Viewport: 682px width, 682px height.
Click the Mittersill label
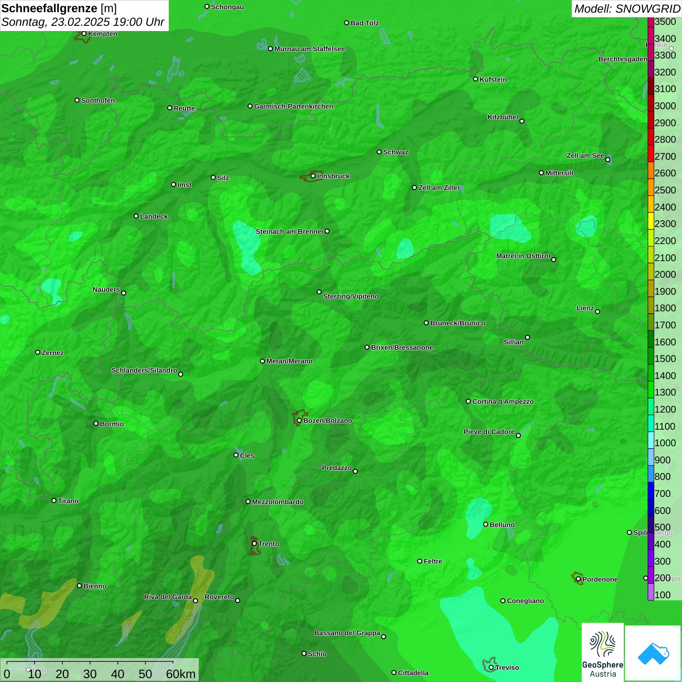point(559,173)
